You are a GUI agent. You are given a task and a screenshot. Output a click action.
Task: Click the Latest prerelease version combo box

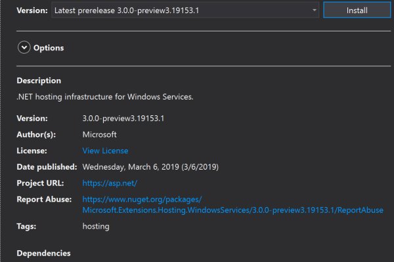[x=177, y=10]
